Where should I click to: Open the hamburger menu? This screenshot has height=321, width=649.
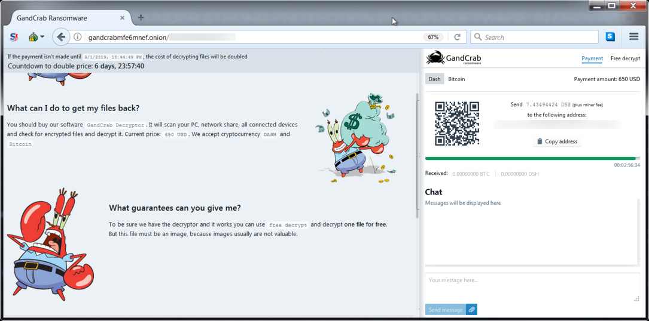(633, 37)
